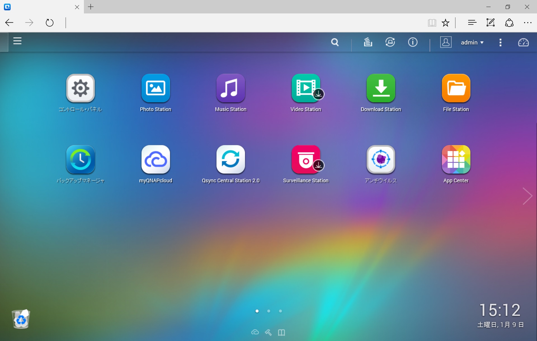Expand the admin user dropdown
This screenshot has width=537, height=341.
tap(472, 42)
